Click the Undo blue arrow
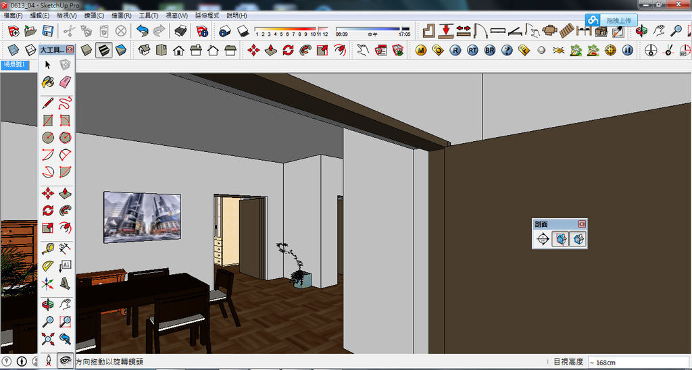The image size is (692, 370). pos(142,31)
